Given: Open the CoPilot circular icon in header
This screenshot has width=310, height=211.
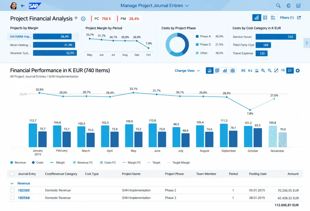Looking at the screenshot, I should (x=289, y=6).
